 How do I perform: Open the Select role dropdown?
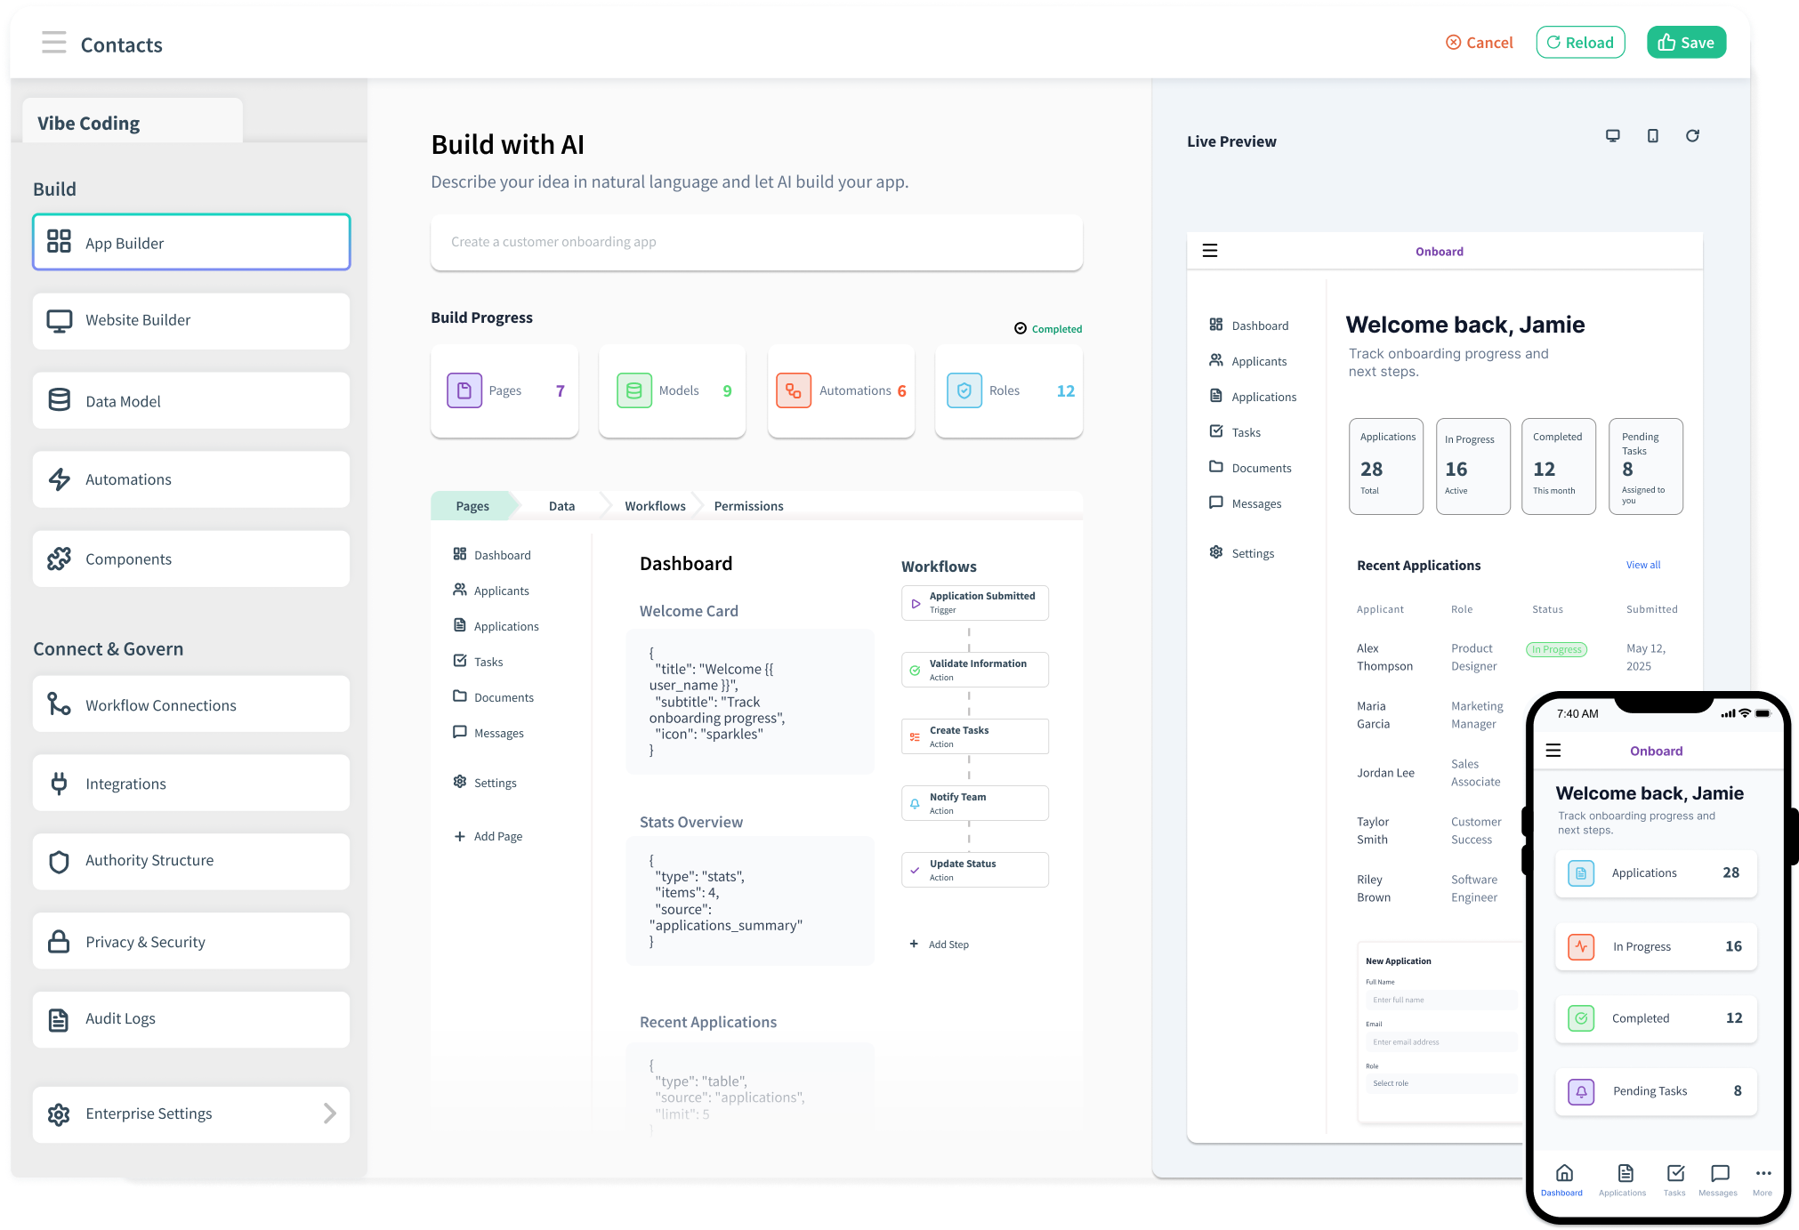tap(1441, 1084)
